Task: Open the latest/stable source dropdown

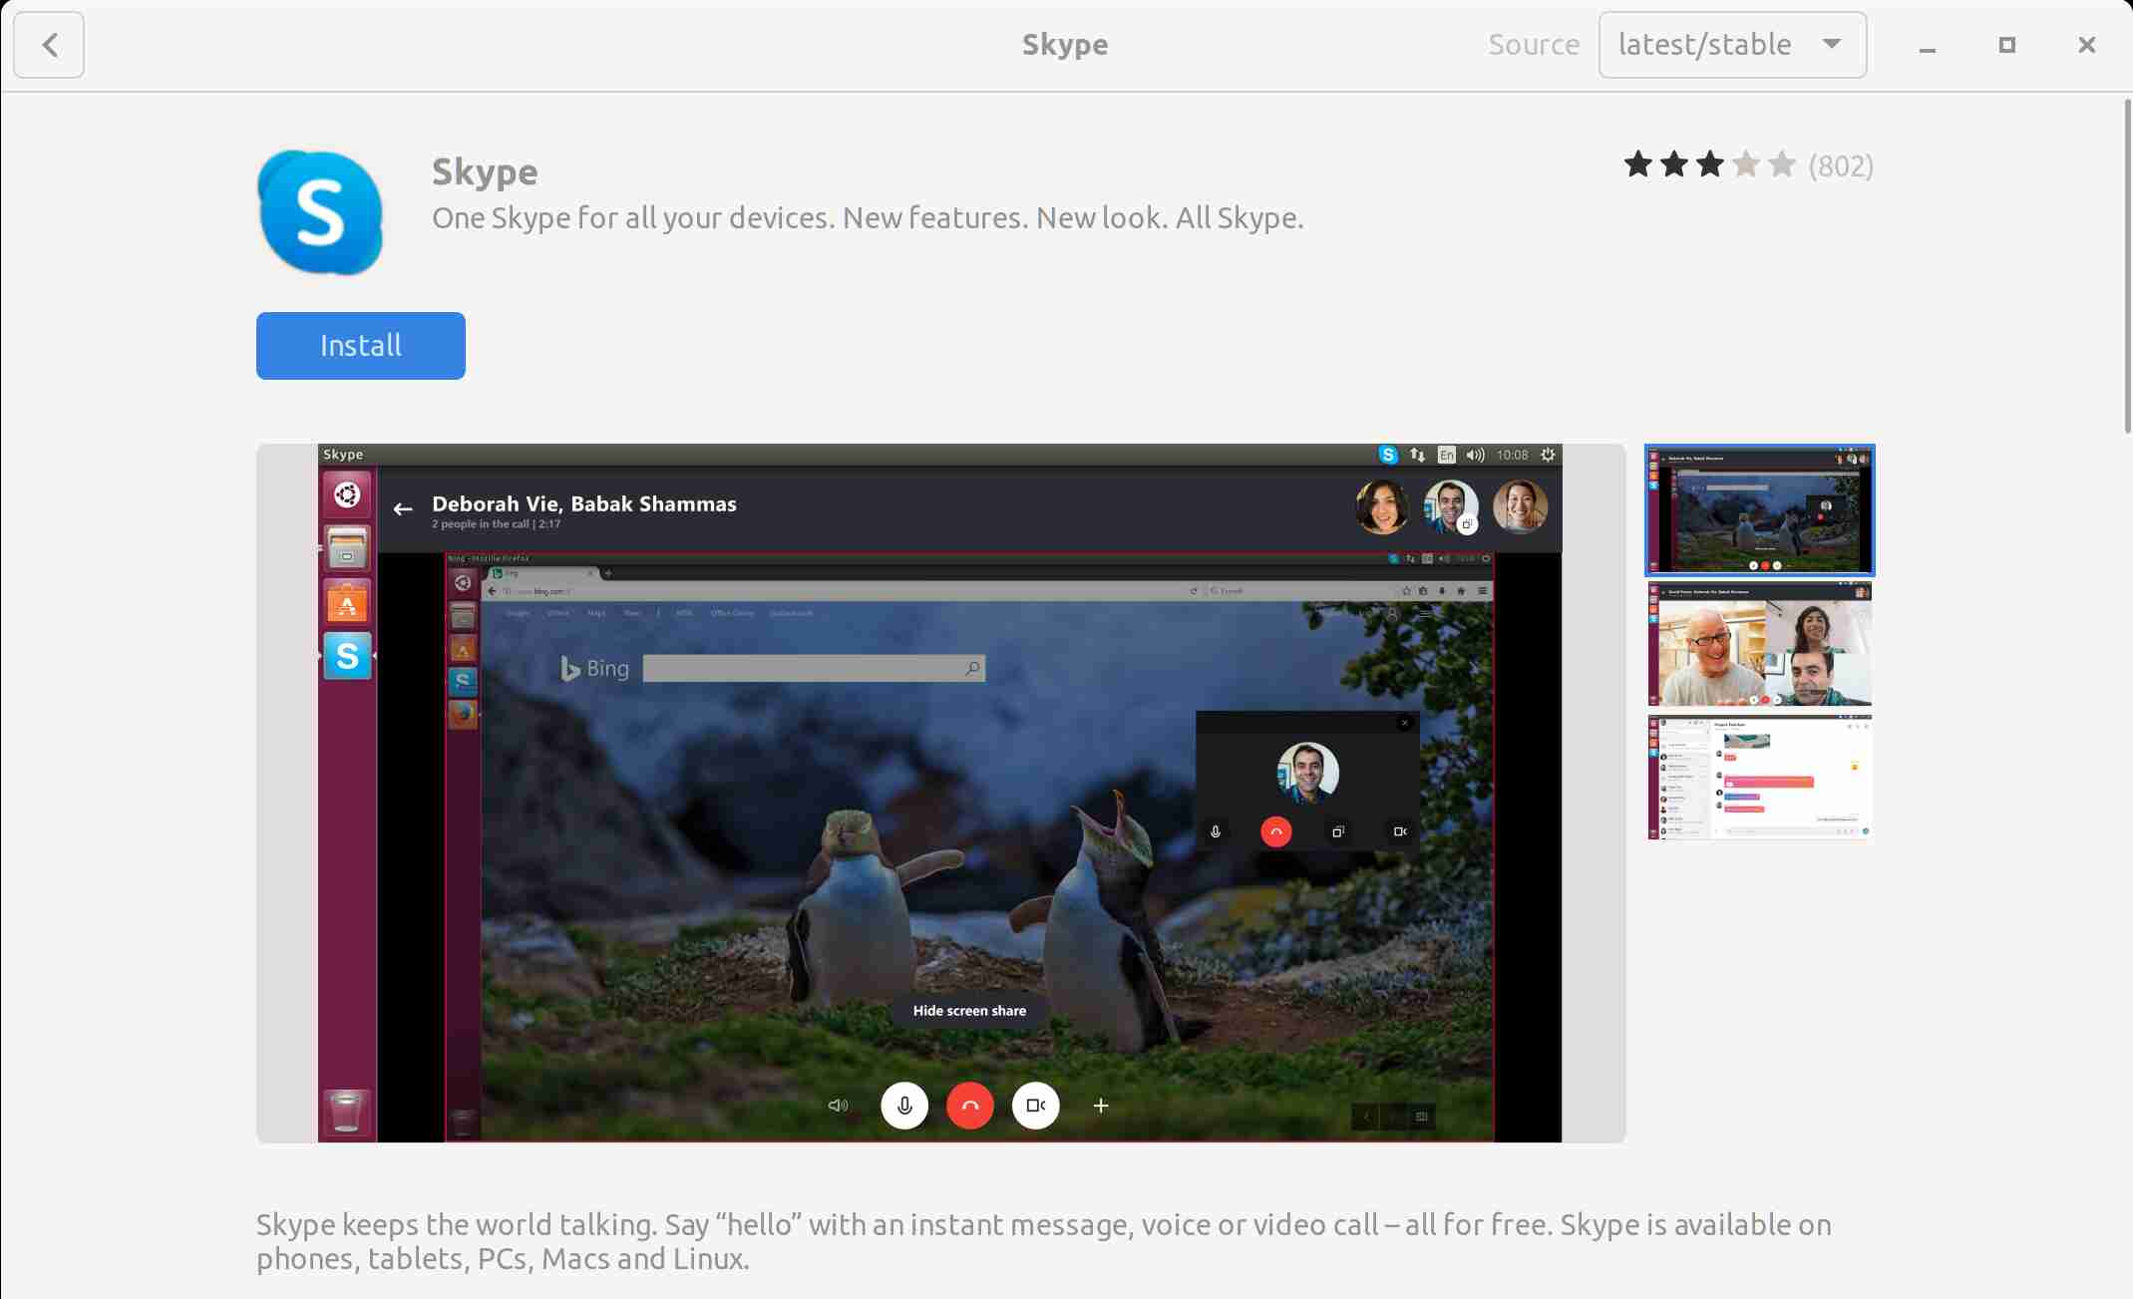Action: tap(1732, 45)
